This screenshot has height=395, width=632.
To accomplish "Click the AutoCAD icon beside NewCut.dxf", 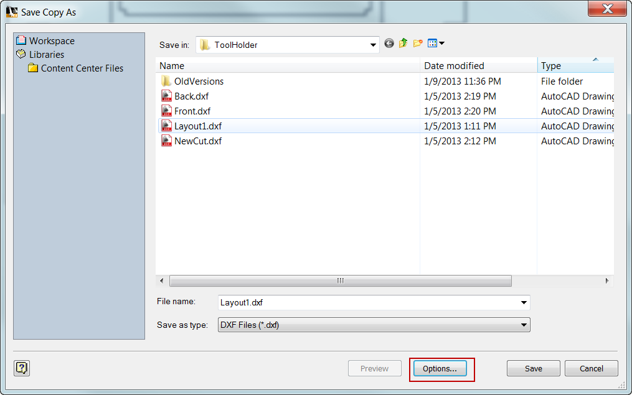I will click(166, 141).
